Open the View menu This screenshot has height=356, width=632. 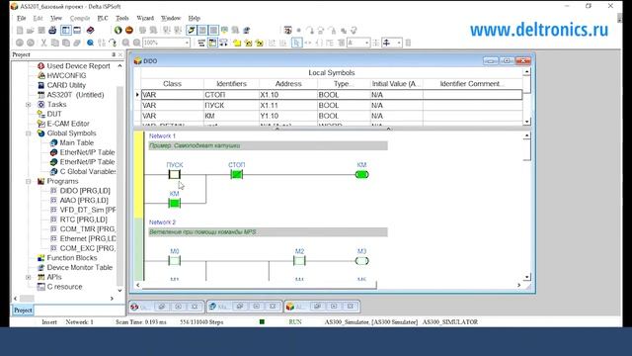tap(56, 18)
